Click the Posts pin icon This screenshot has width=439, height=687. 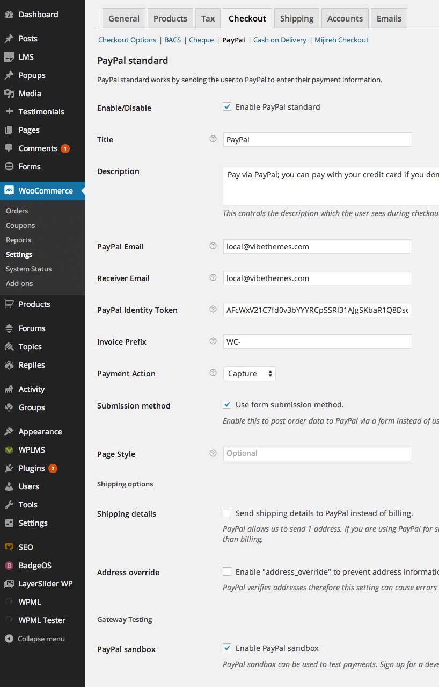(x=9, y=39)
